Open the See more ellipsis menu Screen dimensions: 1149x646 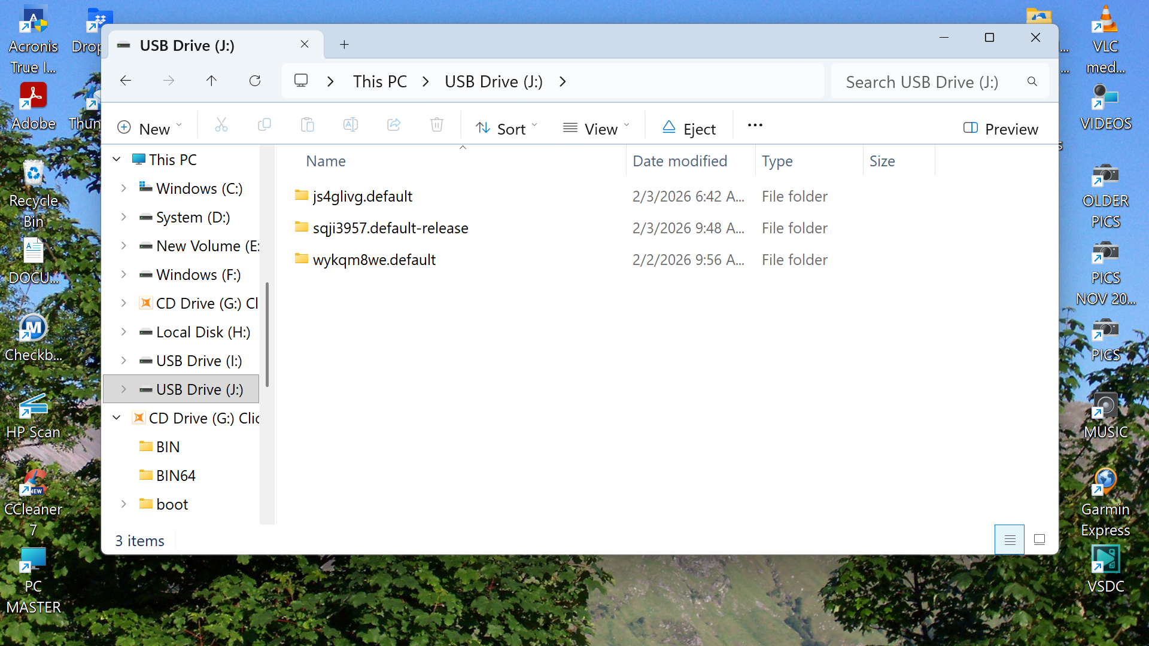(x=755, y=125)
